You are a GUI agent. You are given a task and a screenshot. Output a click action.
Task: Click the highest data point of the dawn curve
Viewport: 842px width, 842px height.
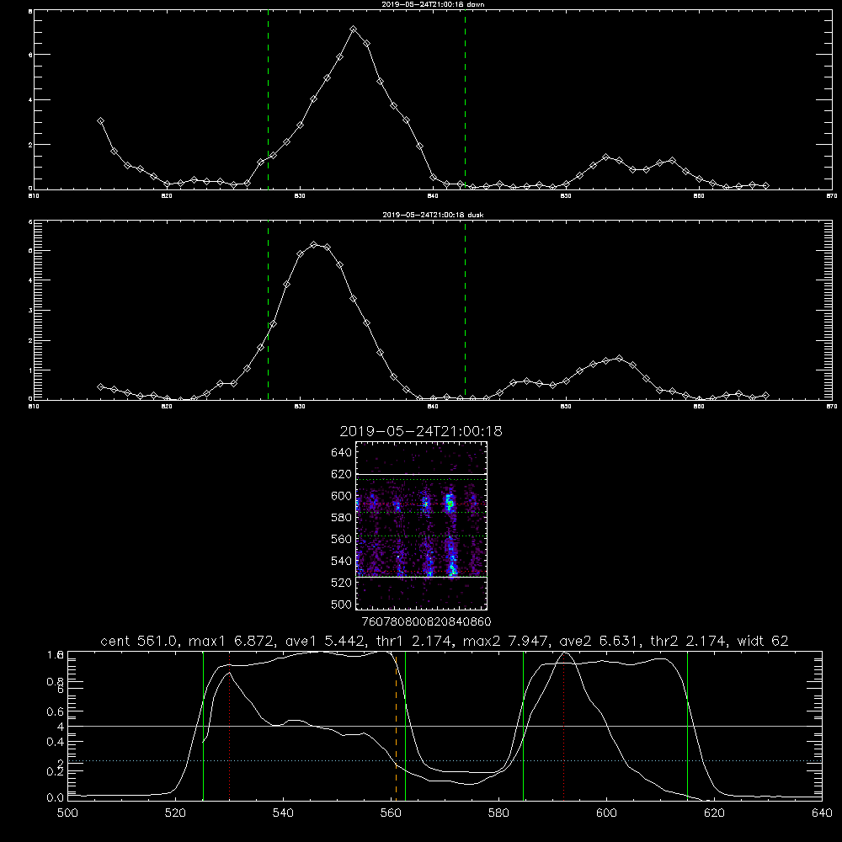tap(354, 29)
